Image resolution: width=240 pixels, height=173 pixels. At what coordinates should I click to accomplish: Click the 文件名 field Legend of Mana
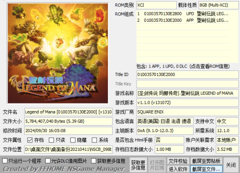68,112
